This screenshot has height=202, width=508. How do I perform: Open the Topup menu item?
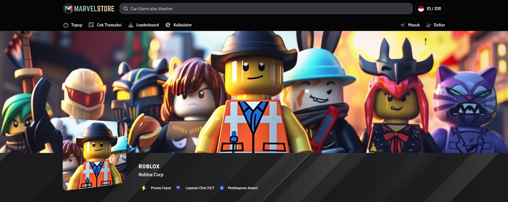[73, 25]
